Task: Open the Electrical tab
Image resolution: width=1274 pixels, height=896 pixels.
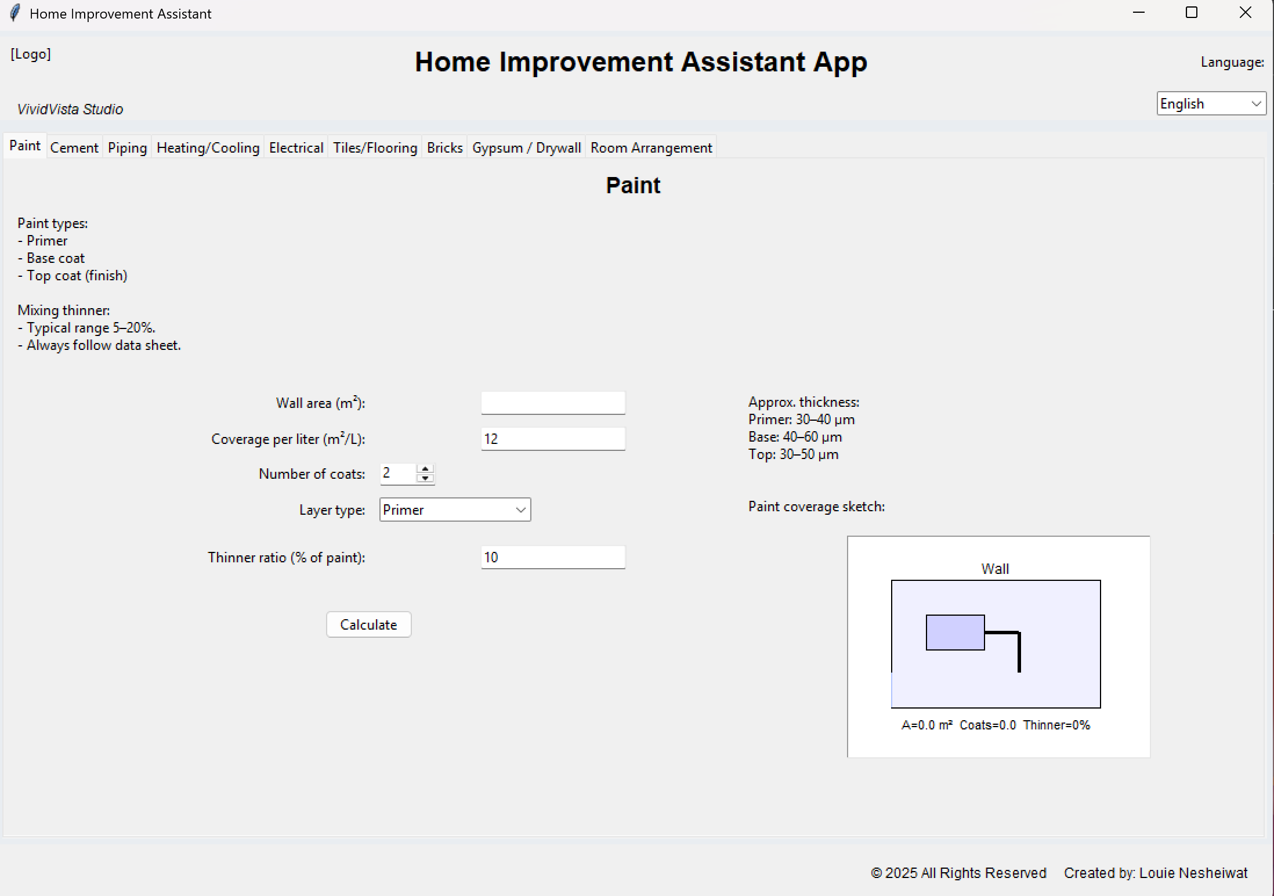Action: 296,147
